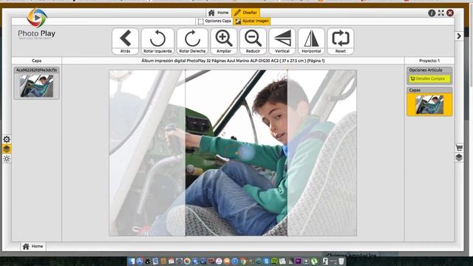Expand the toolbar with right chevron arrow

coord(459,36)
